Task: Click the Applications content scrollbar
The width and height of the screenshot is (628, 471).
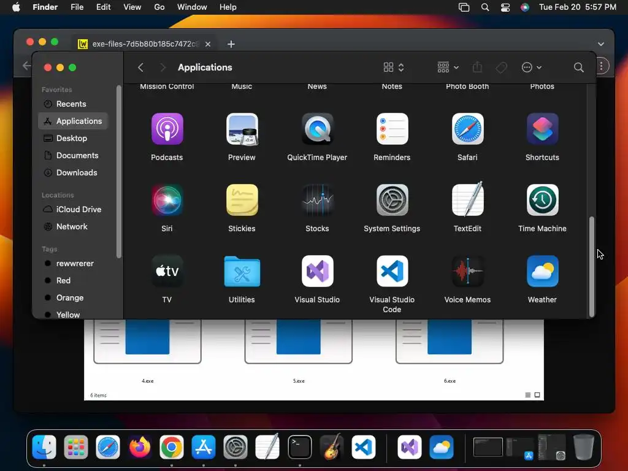Action: tap(592, 267)
